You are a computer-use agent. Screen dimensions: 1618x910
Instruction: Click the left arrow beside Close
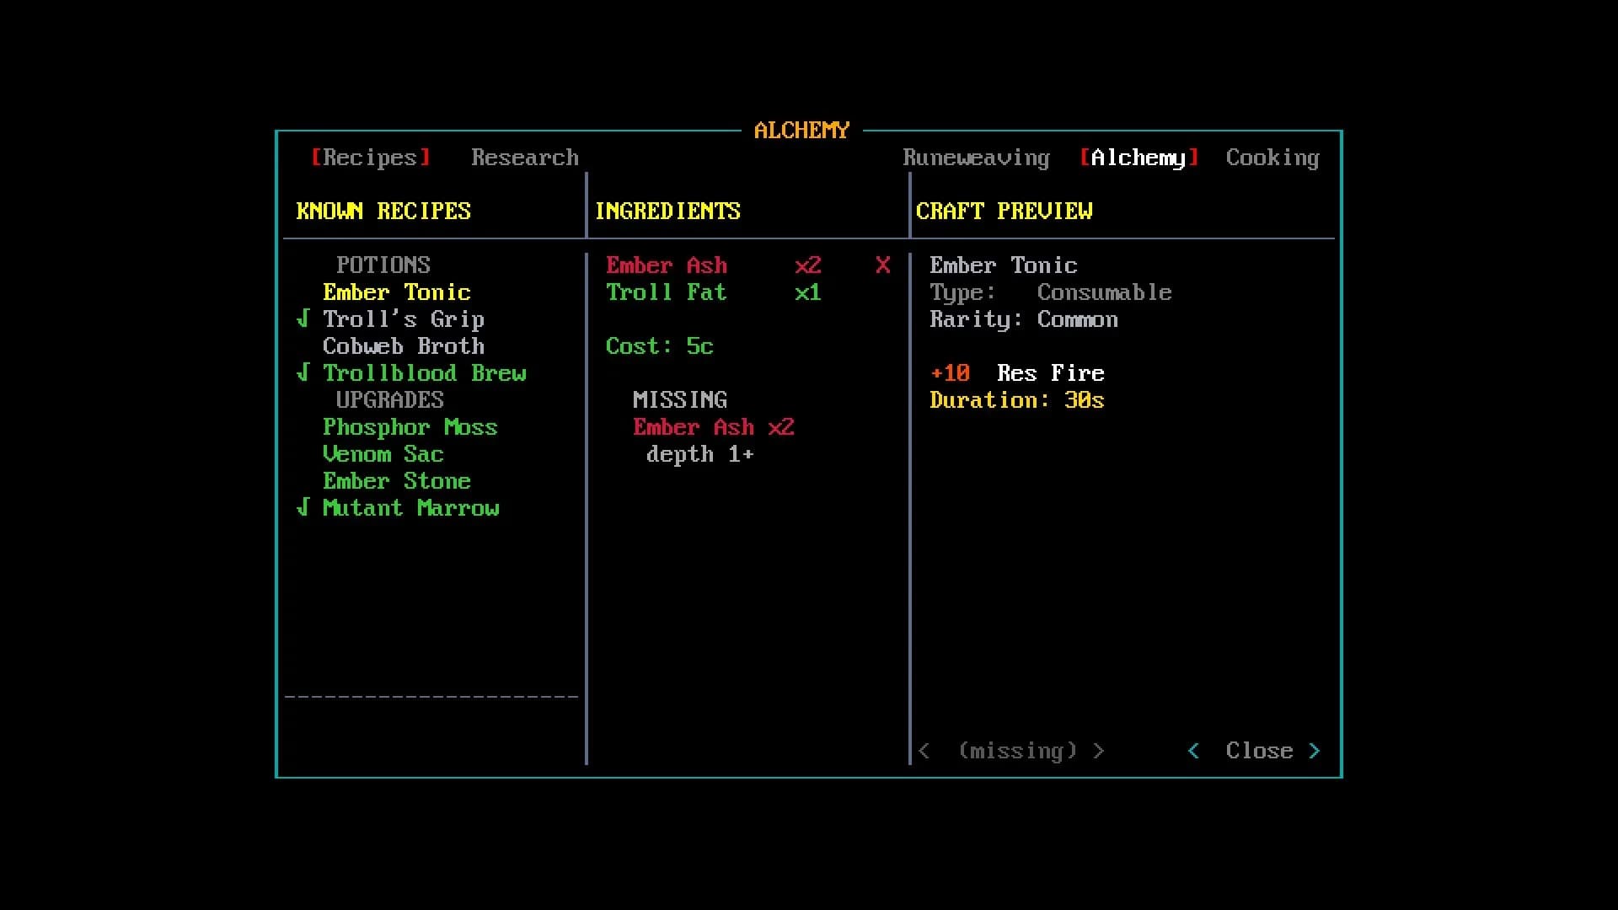pyautogui.click(x=1193, y=751)
